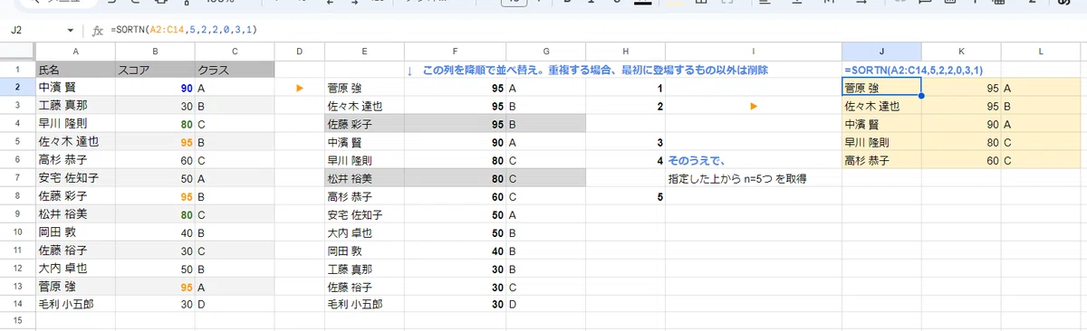This screenshot has height=331, width=1087.
Task: Click shaded 佐藤 彩子 cell in column E
Action: [364, 125]
